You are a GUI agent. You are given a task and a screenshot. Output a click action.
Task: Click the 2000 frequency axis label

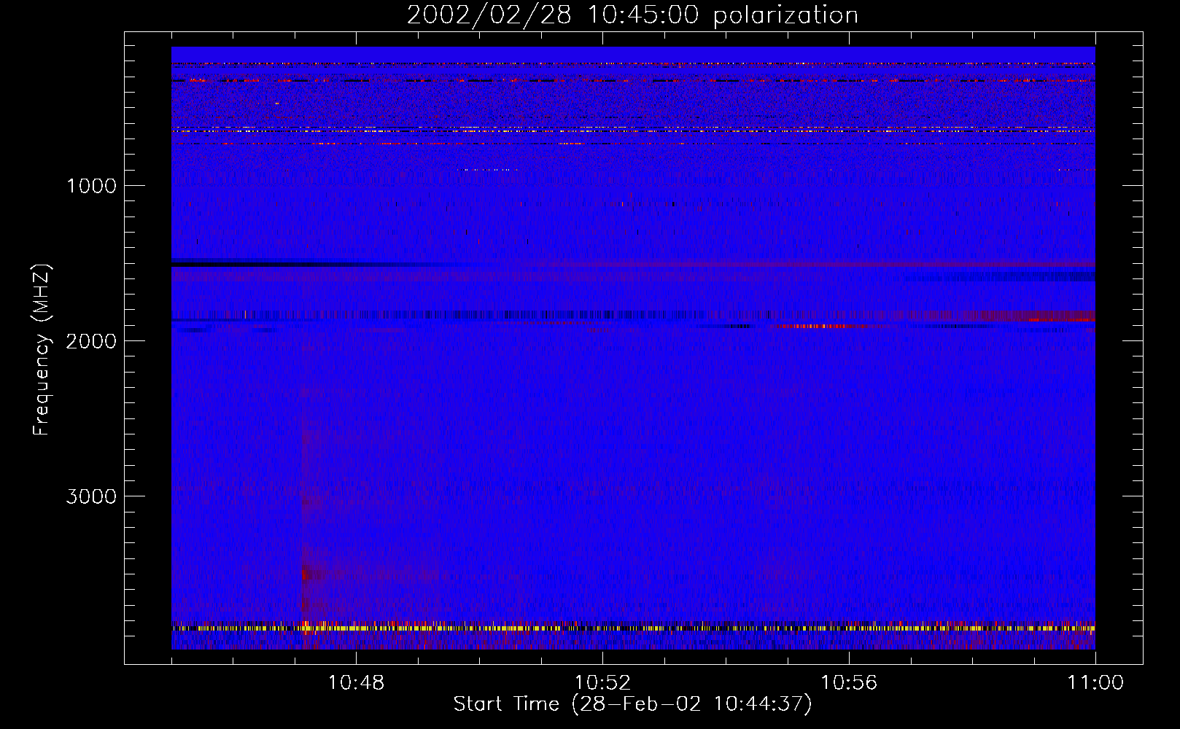pyautogui.click(x=91, y=341)
